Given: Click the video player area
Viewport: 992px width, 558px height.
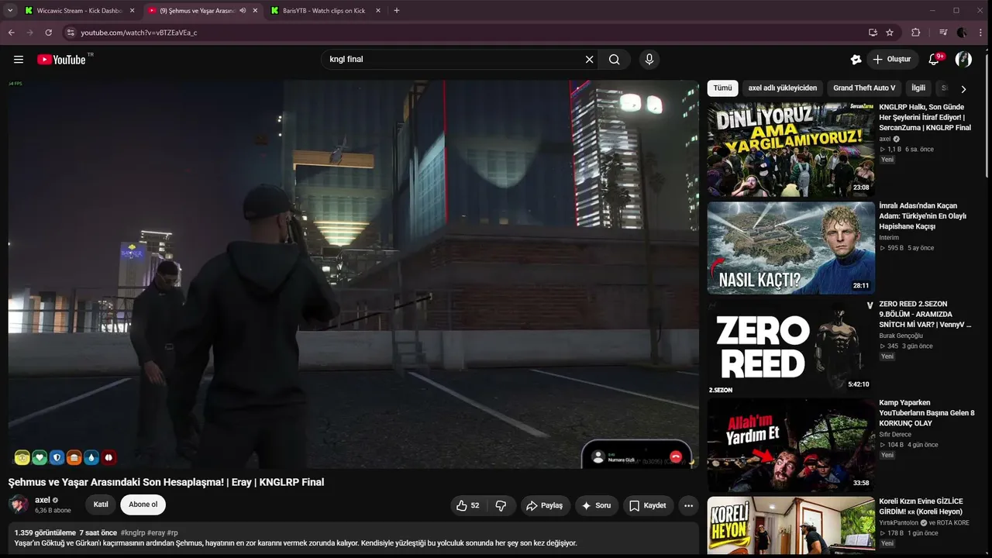Looking at the screenshot, I should click(353, 274).
